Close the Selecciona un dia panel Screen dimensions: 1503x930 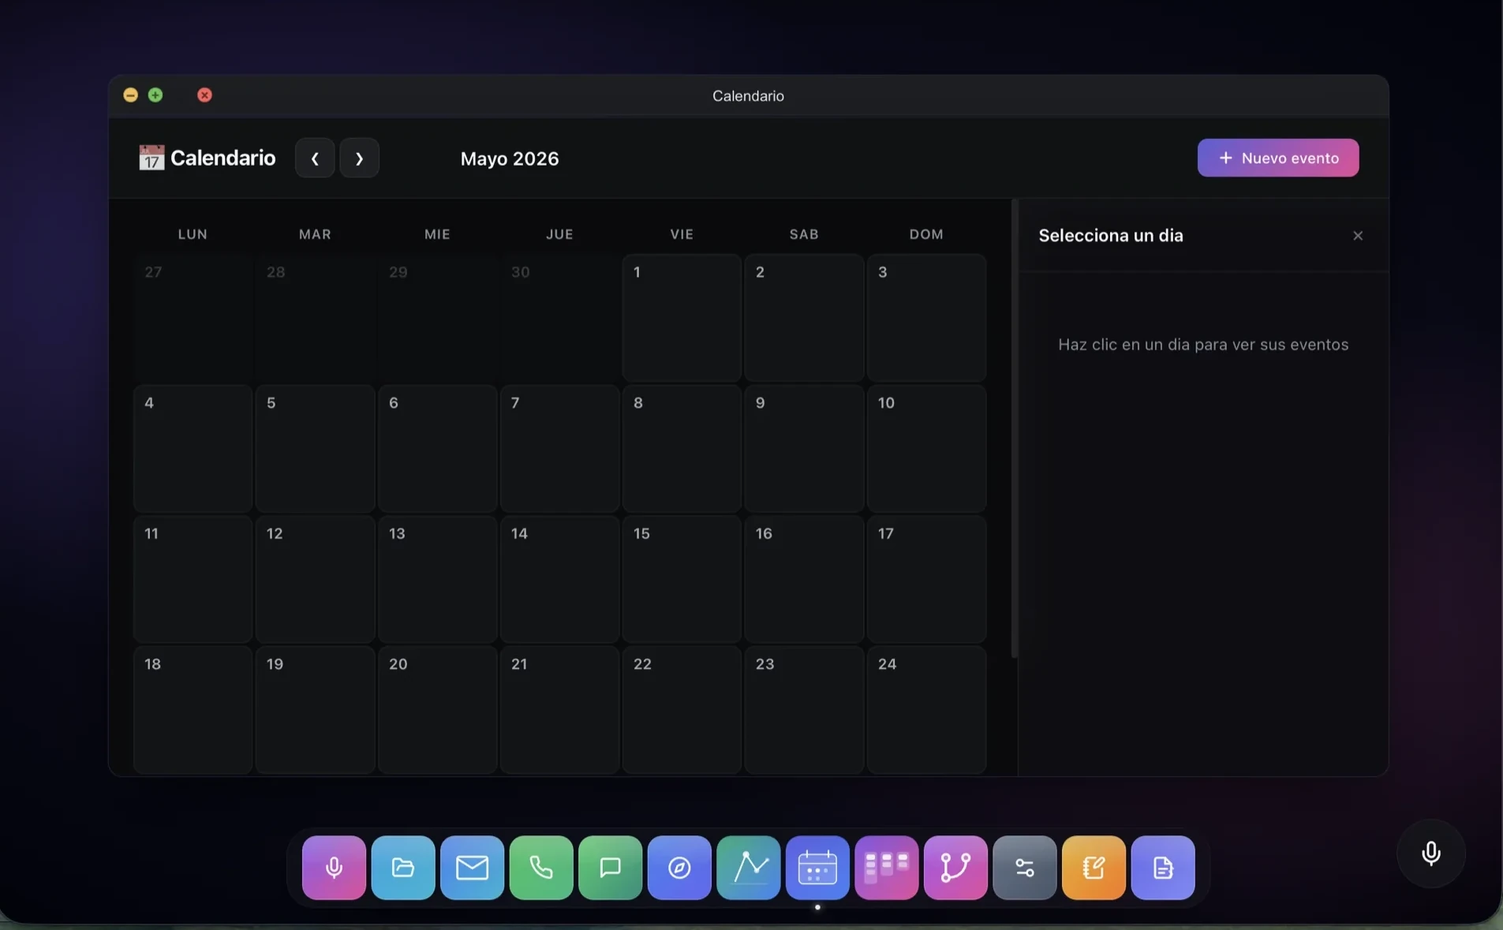pos(1358,236)
